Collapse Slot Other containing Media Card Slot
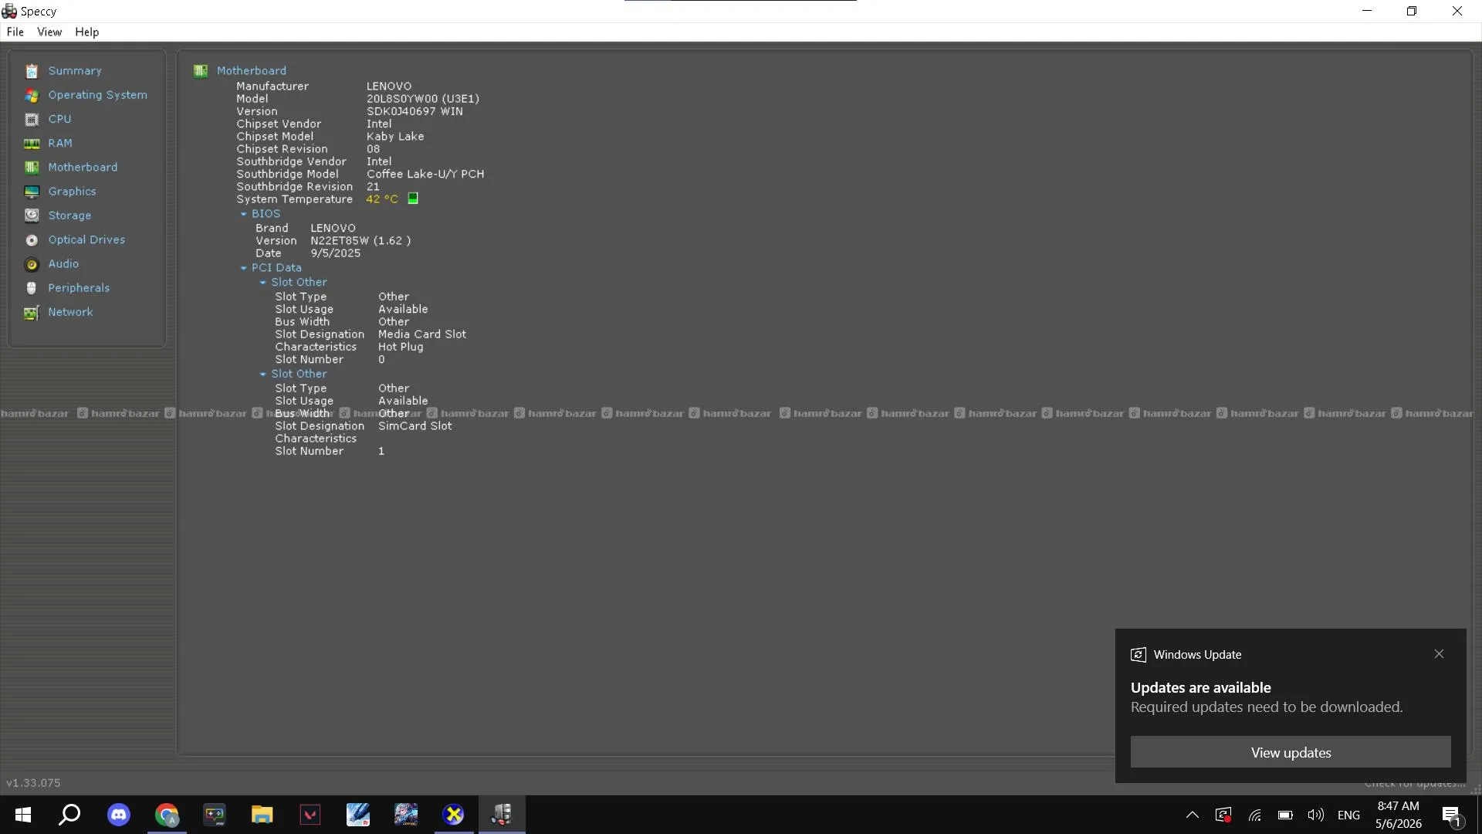This screenshot has width=1482, height=834. click(x=263, y=283)
